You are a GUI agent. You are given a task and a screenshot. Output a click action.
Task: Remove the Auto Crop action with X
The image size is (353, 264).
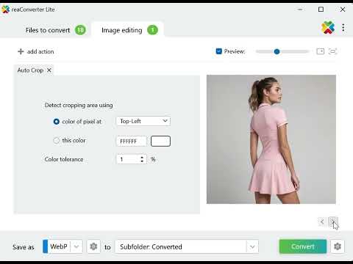coord(49,70)
